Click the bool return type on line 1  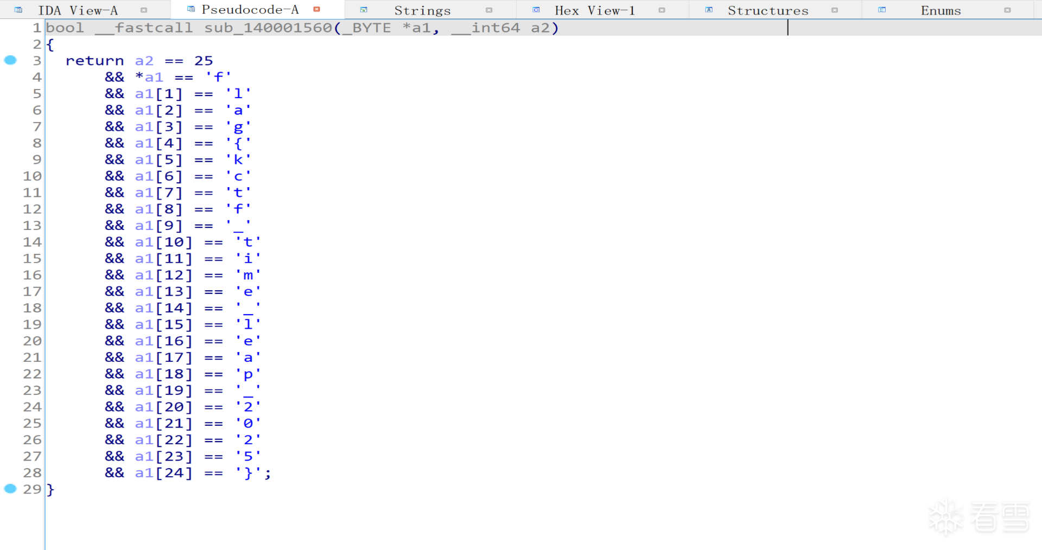(65, 28)
